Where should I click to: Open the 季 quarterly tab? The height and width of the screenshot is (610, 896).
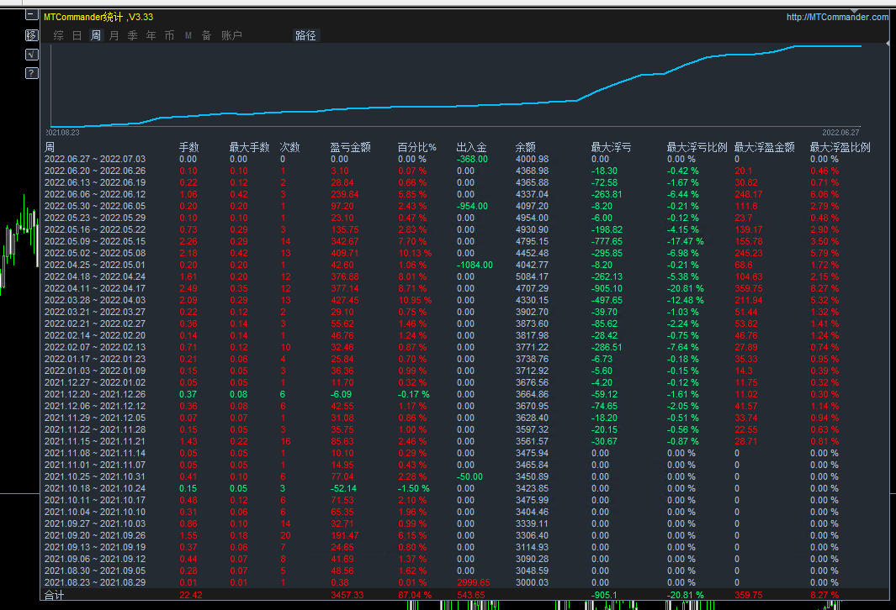(x=133, y=35)
